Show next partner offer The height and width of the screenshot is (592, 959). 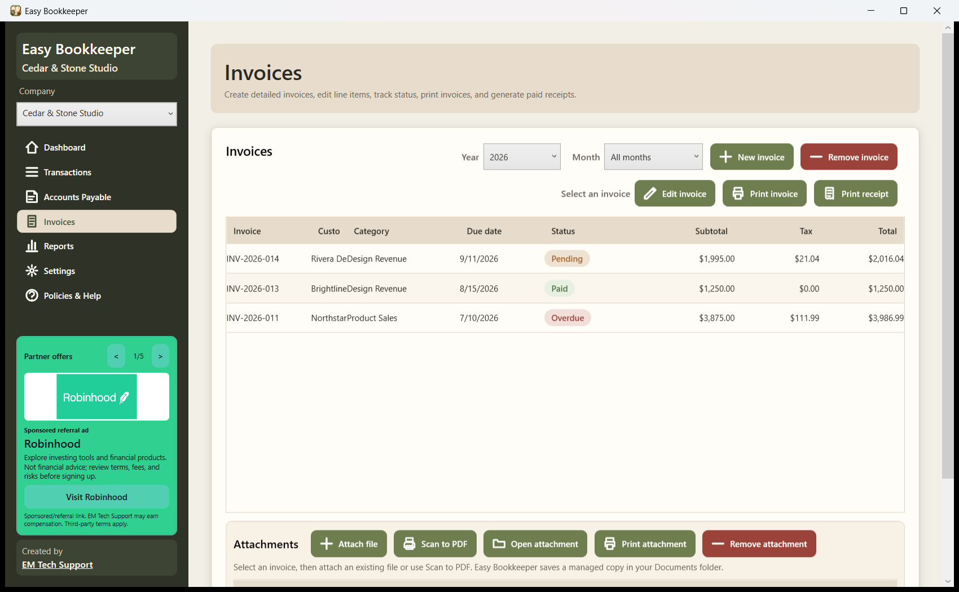pos(160,356)
